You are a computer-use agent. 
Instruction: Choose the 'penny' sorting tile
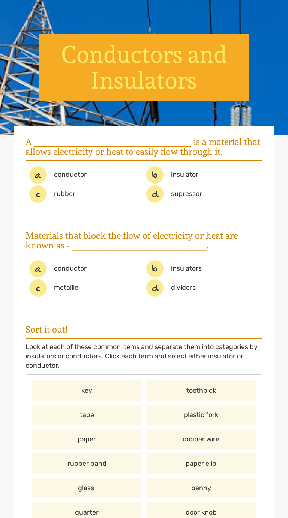click(x=201, y=488)
